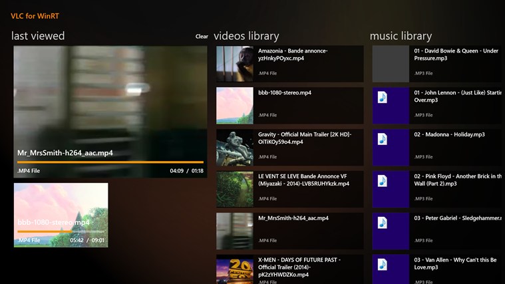The width and height of the screenshot is (505, 284).
Task: Open the Amazonia trailer monkey thumbnail
Action: pyautogui.click(x=235, y=64)
